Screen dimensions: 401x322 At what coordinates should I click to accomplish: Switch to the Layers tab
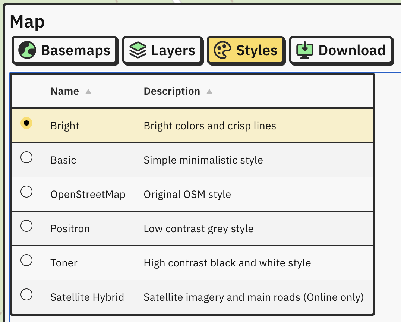click(x=162, y=50)
